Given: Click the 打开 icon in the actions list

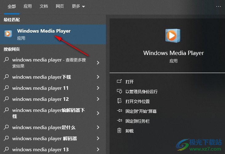Looking at the screenshot, I should click(119, 81).
